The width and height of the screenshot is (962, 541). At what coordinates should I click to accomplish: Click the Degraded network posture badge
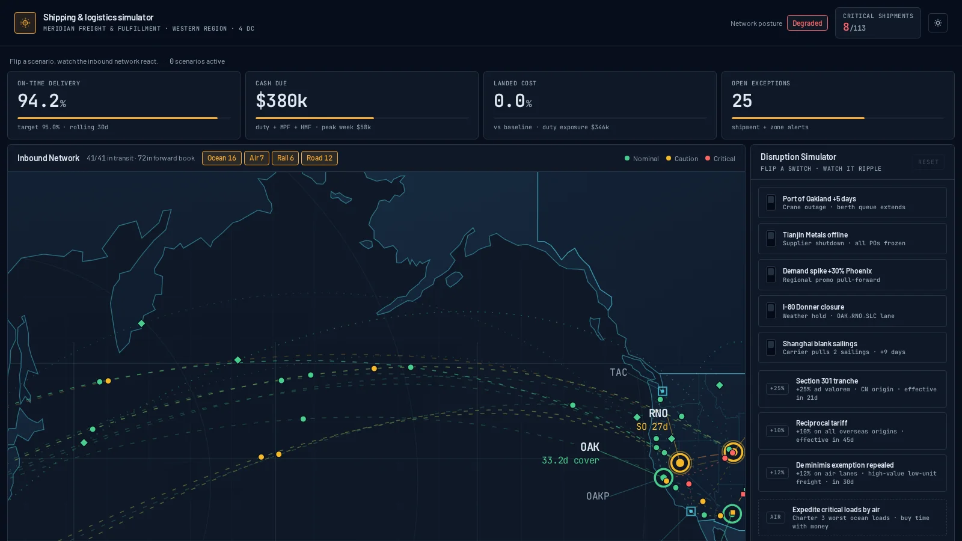807,23
